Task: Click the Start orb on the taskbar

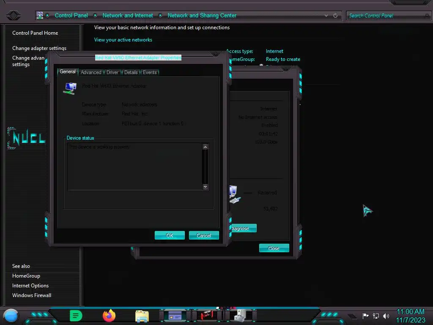Action: pos(11,316)
